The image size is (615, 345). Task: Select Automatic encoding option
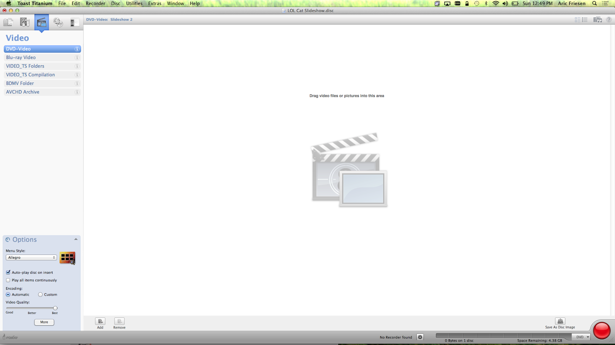pyautogui.click(x=8, y=295)
